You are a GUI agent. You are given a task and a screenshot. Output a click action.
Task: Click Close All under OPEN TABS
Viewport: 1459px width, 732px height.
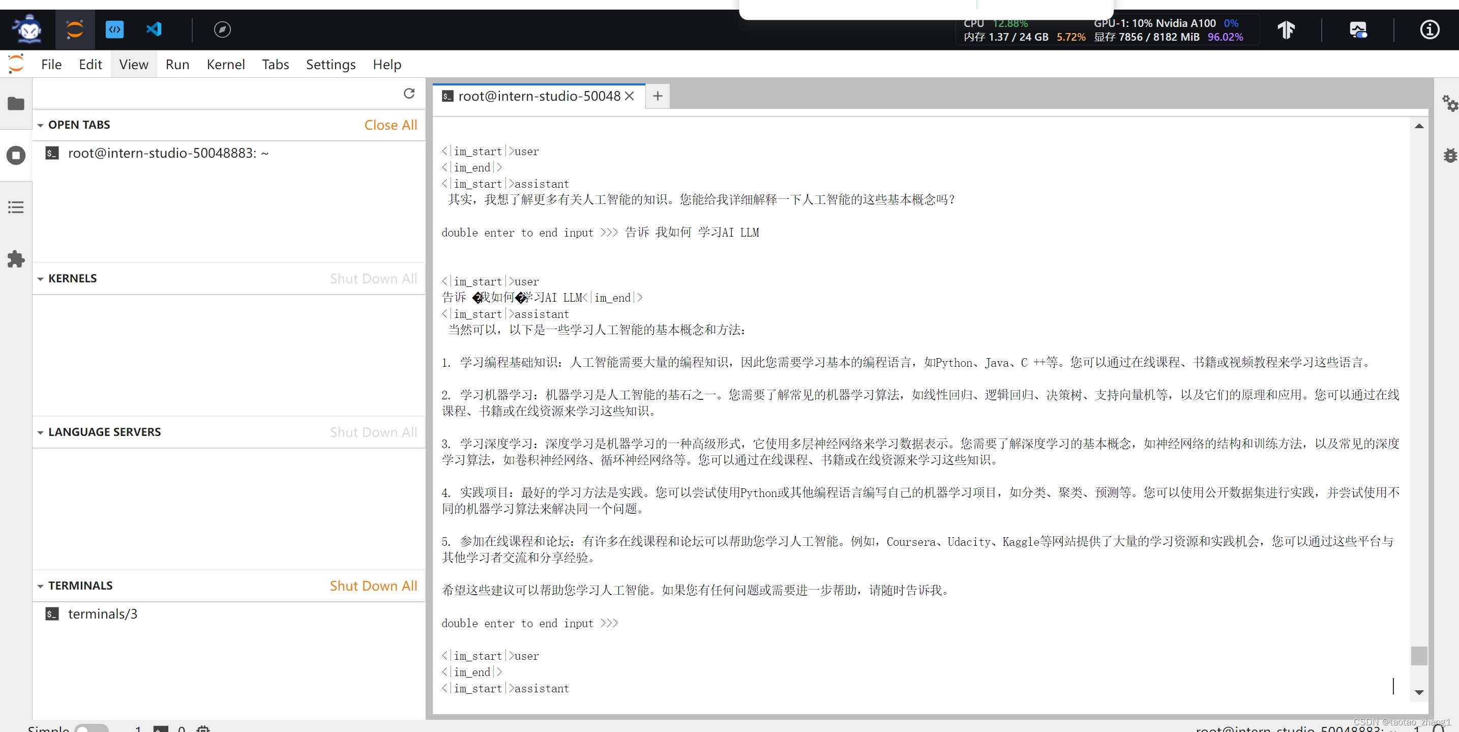click(390, 125)
